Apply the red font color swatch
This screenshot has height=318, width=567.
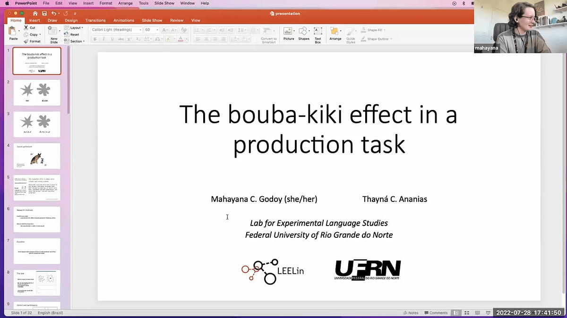tap(180, 39)
